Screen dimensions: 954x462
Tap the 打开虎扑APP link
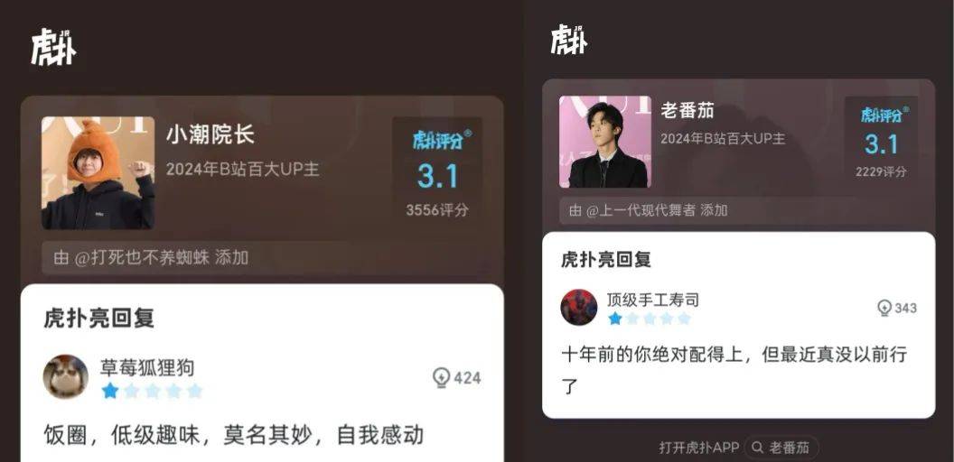(699, 448)
